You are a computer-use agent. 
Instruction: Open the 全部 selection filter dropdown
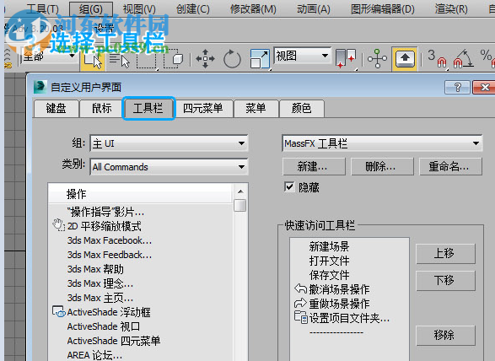click(x=50, y=57)
